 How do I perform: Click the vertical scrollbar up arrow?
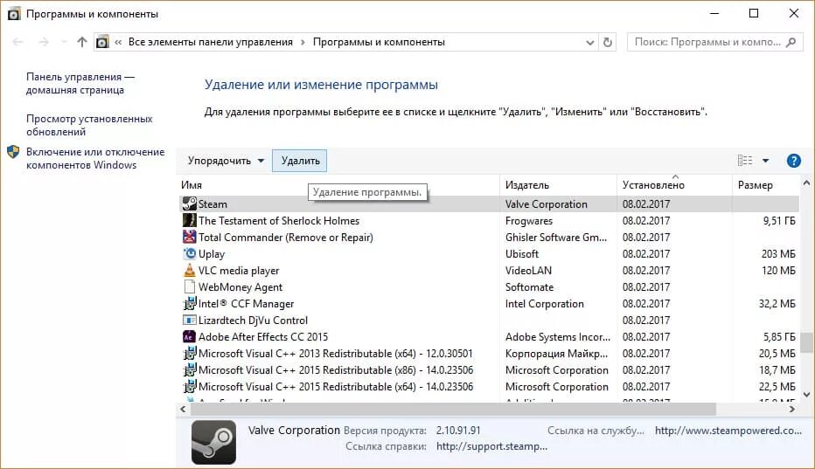coord(806,183)
